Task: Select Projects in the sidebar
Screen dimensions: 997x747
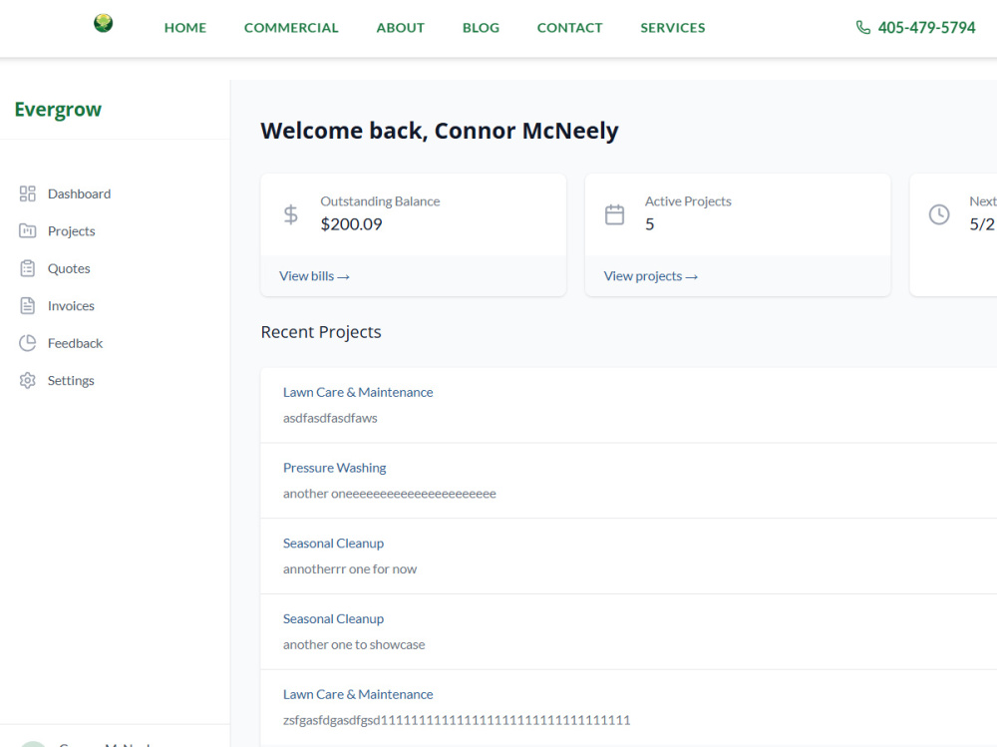Action: tap(71, 231)
